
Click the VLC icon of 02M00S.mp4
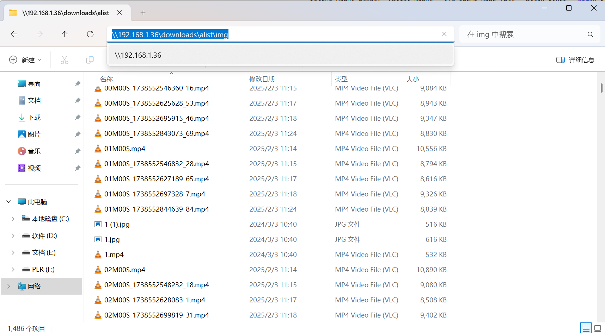[98, 270]
